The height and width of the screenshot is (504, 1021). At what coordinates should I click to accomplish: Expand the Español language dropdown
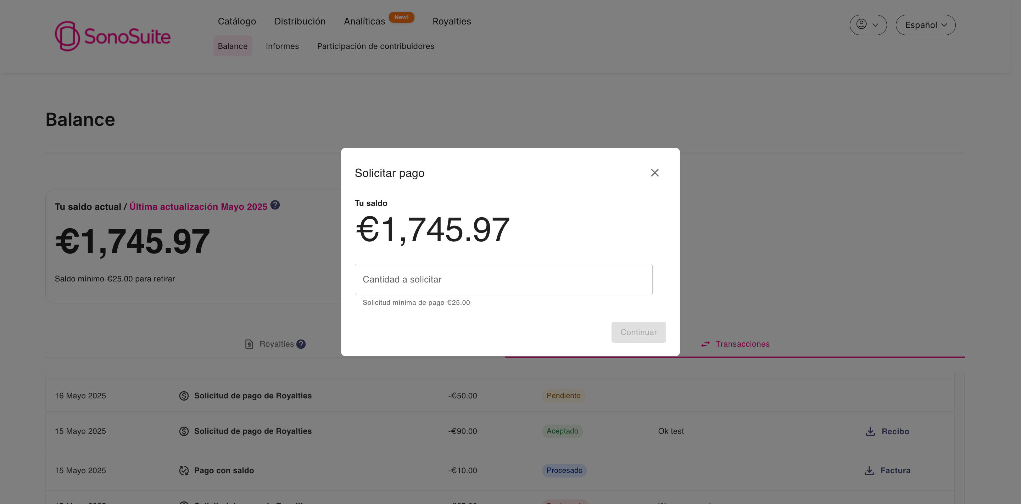pos(926,25)
